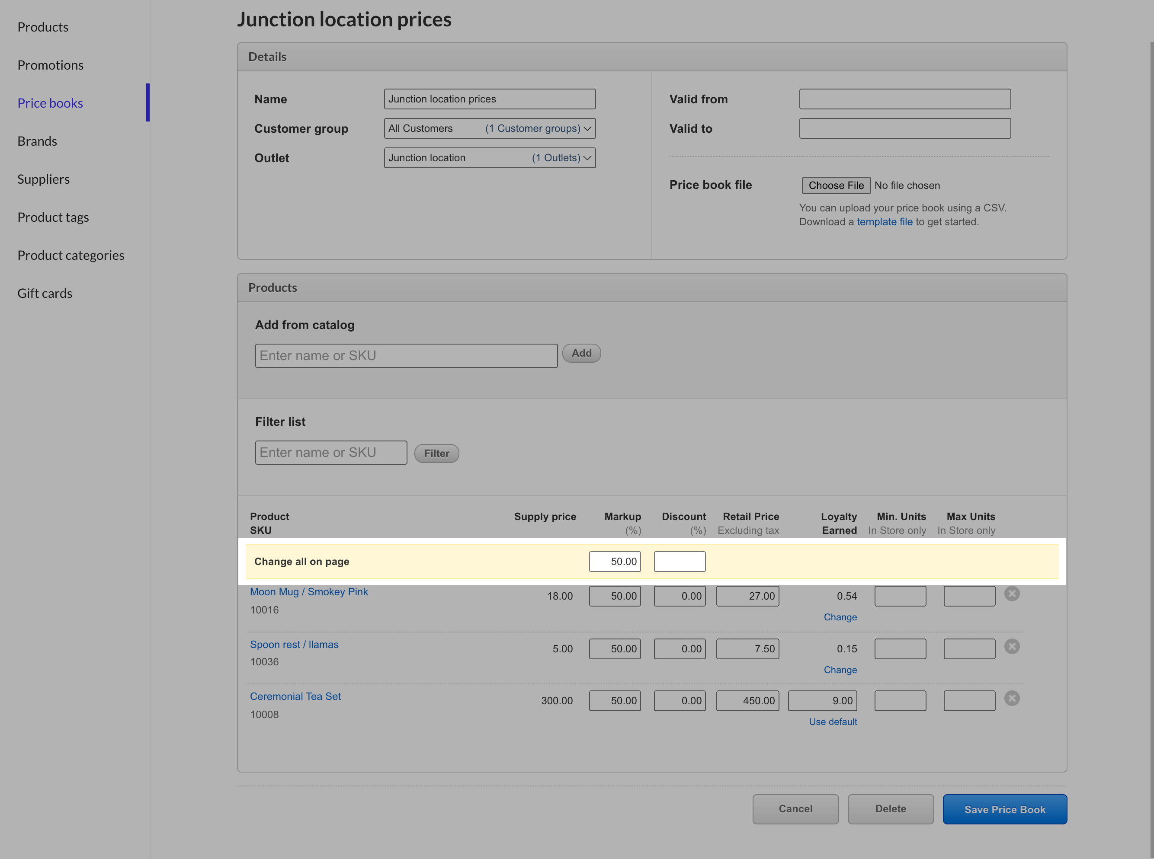The image size is (1154, 859).
Task: Delete this price book
Action: pos(891,809)
